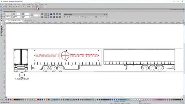
Task: Select center anchor in reference point grid
Action: pyautogui.click(x=47, y=16)
